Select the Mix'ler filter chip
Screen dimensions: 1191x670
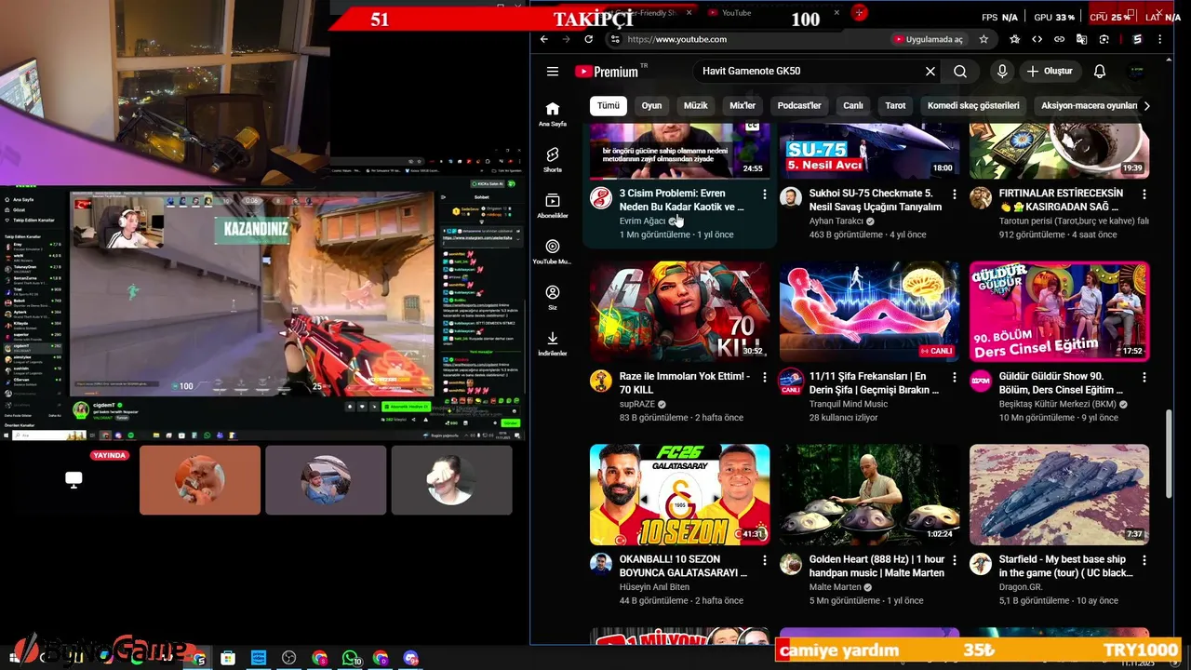click(x=743, y=106)
